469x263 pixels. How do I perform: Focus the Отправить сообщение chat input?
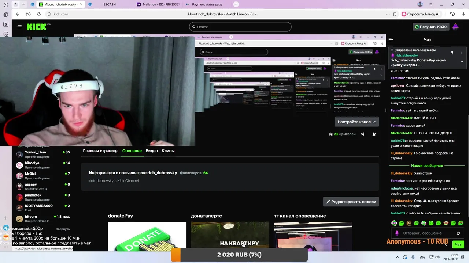(427, 233)
